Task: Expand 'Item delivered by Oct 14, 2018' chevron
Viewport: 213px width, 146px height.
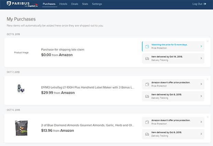Action: click(x=201, y=58)
